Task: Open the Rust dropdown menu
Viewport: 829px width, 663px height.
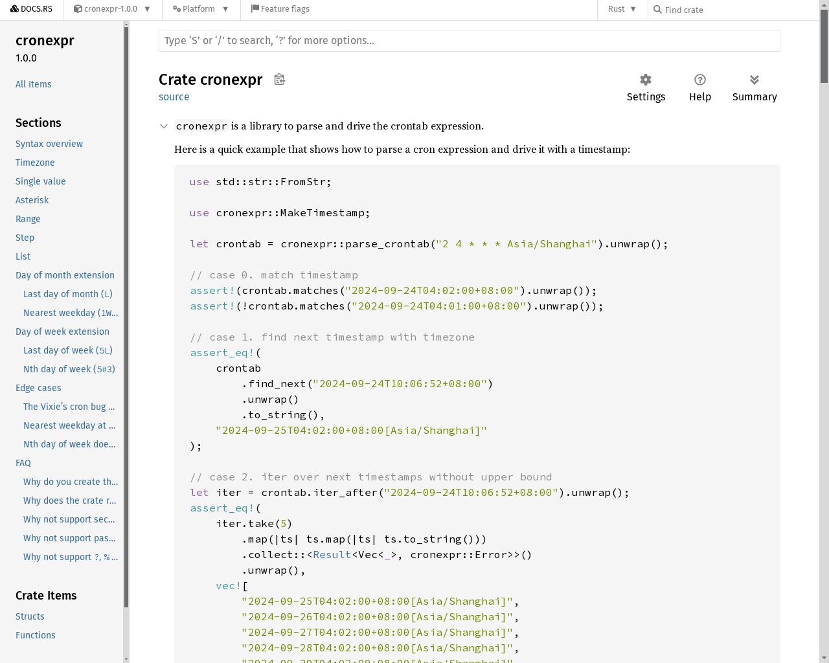Action: point(622,9)
